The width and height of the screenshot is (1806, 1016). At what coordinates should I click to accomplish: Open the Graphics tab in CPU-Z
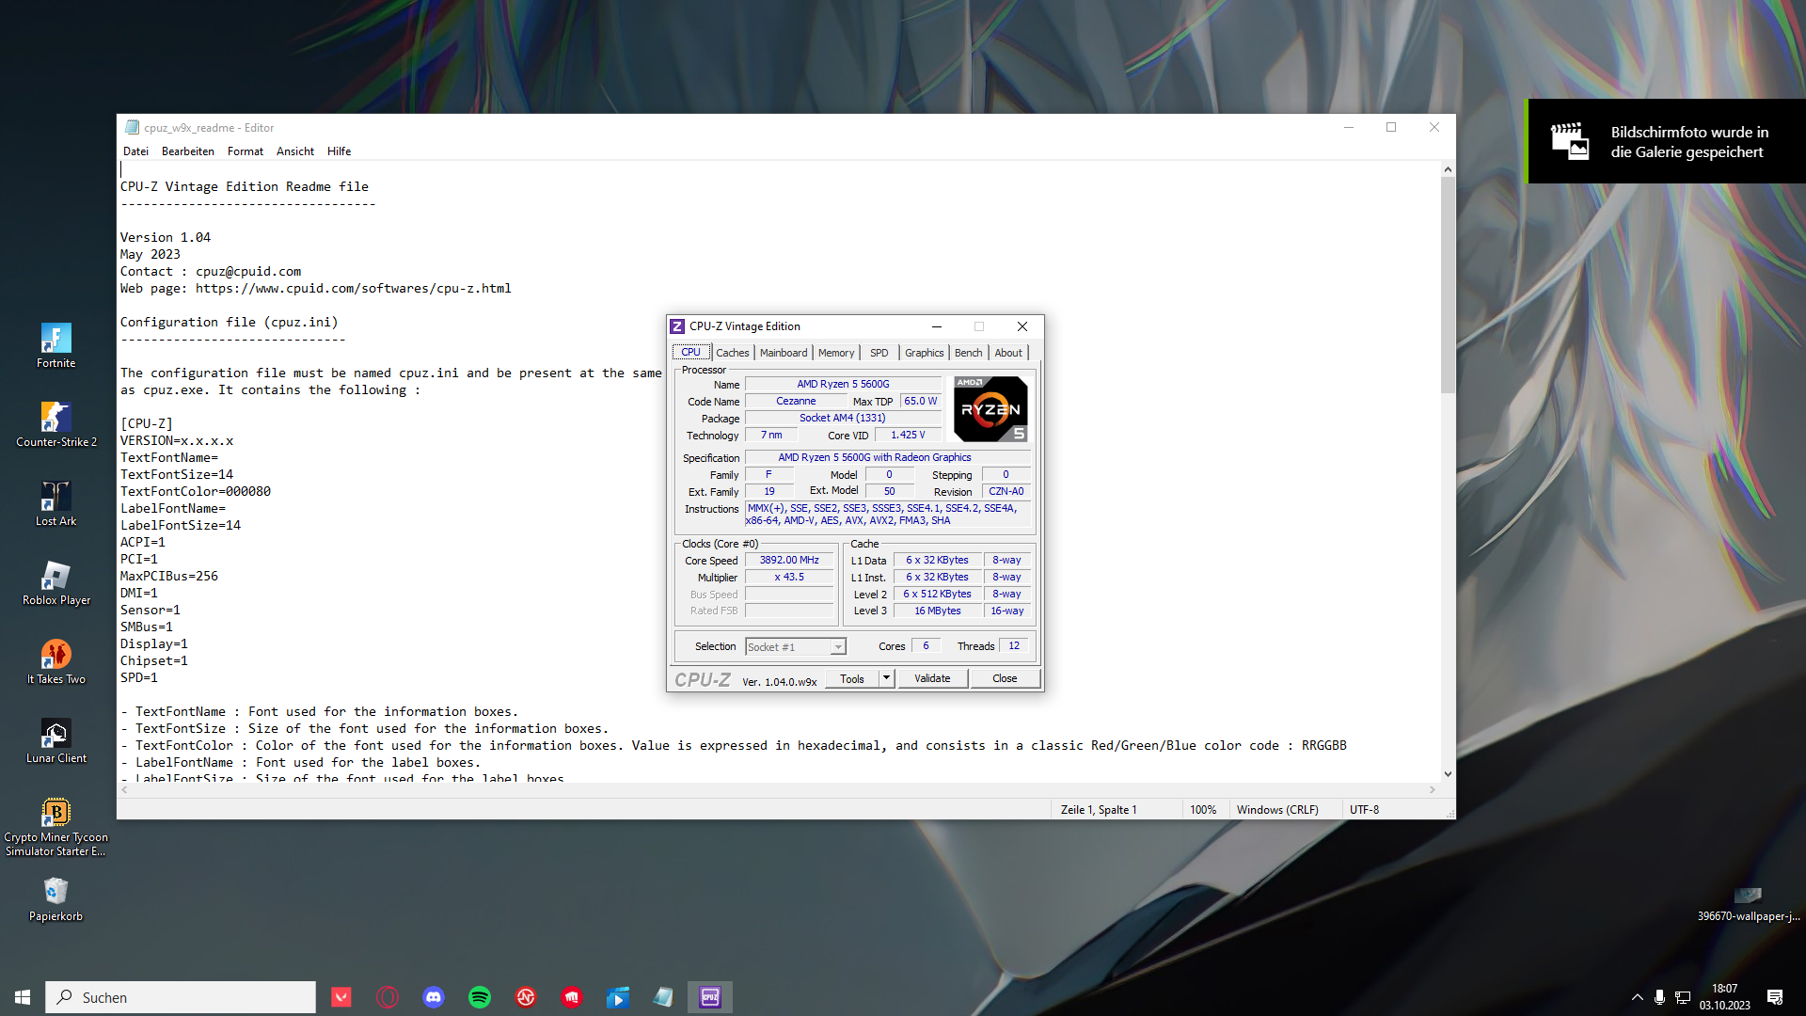pyautogui.click(x=924, y=353)
